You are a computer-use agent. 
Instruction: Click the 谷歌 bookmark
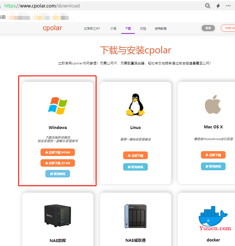[x=3, y=17]
